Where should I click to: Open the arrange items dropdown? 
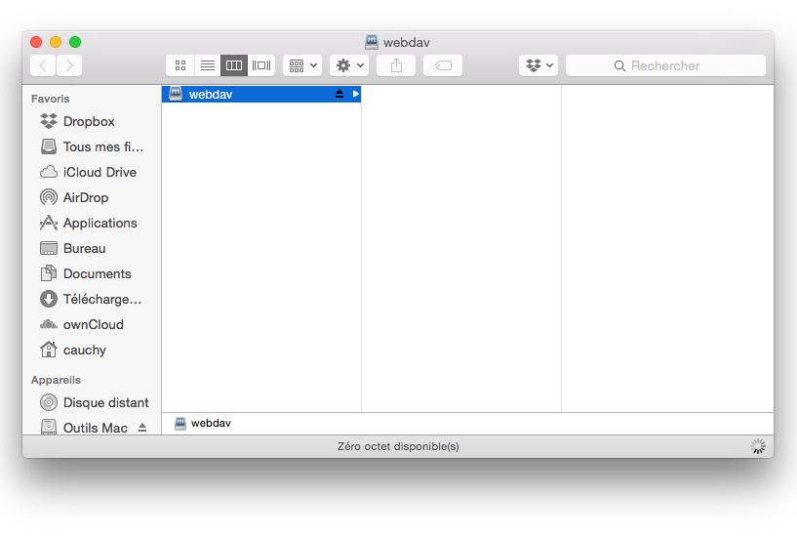[302, 65]
